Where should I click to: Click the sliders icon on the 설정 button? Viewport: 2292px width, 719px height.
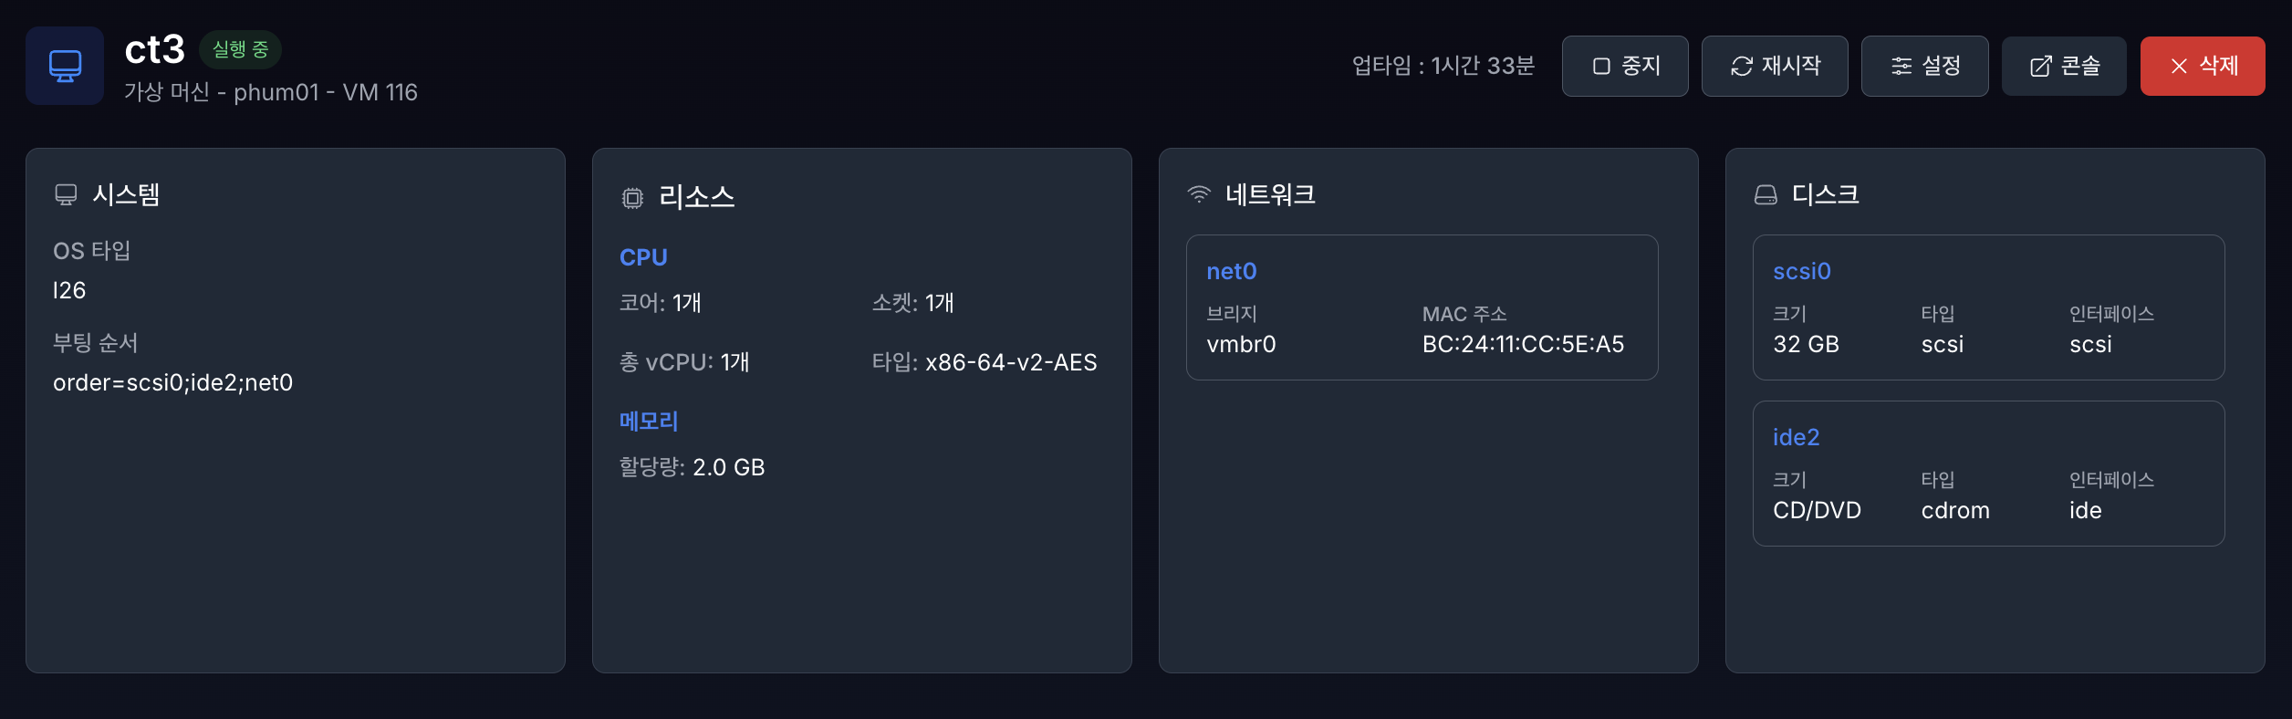pyautogui.click(x=1900, y=65)
